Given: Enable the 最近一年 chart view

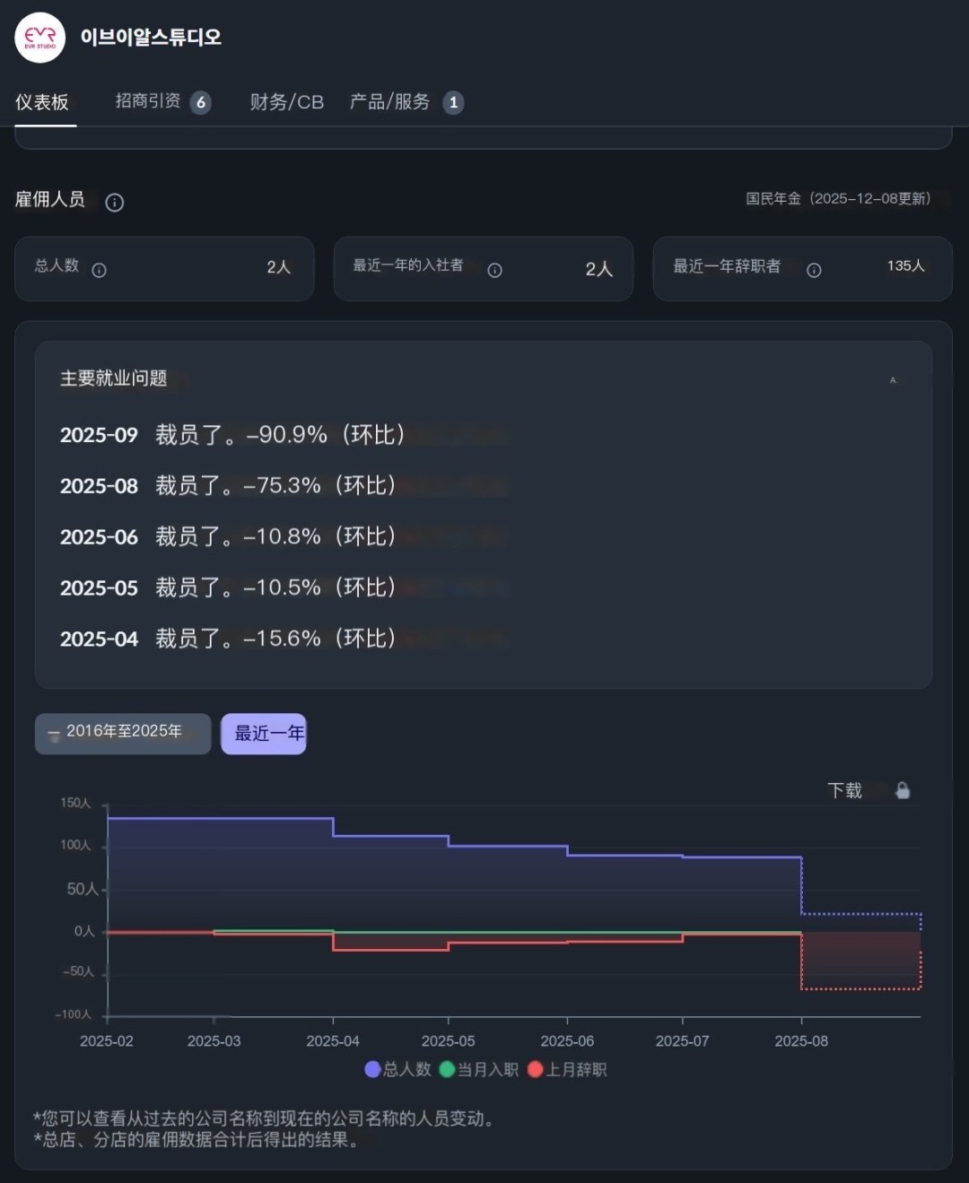Looking at the screenshot, I should pyautogui.click(x=264, y=733).
